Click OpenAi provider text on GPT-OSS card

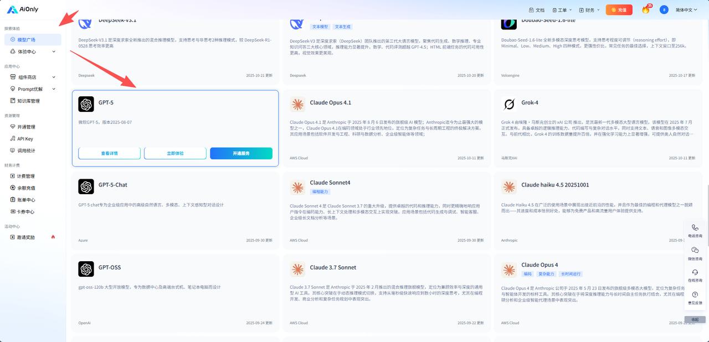click(84, 323)
